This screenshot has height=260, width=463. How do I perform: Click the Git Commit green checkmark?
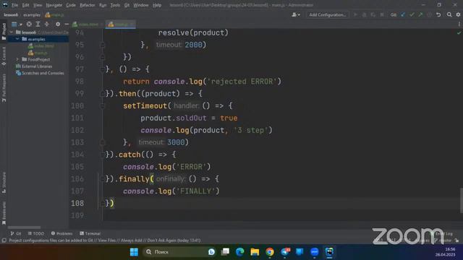pyautogui.click(x=412, y=14)
